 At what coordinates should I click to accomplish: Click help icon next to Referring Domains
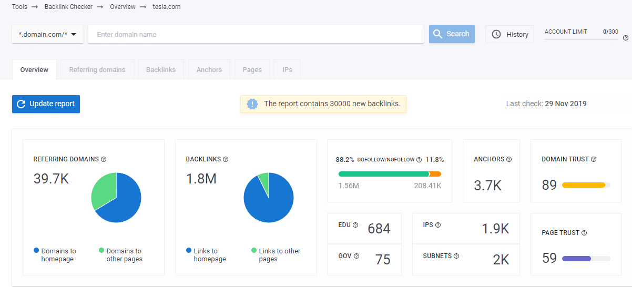[x=104, y=159]
